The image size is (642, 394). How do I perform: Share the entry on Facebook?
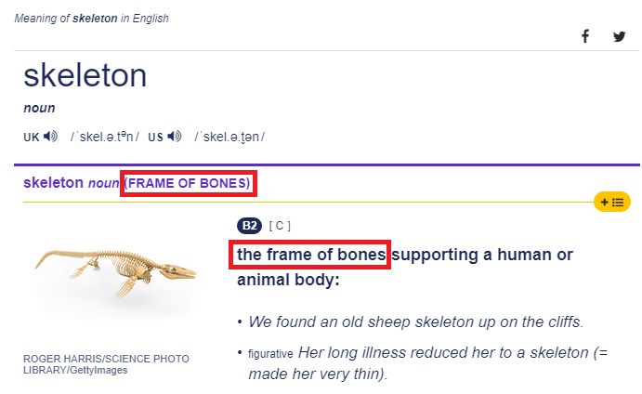[x=585, y=36]
